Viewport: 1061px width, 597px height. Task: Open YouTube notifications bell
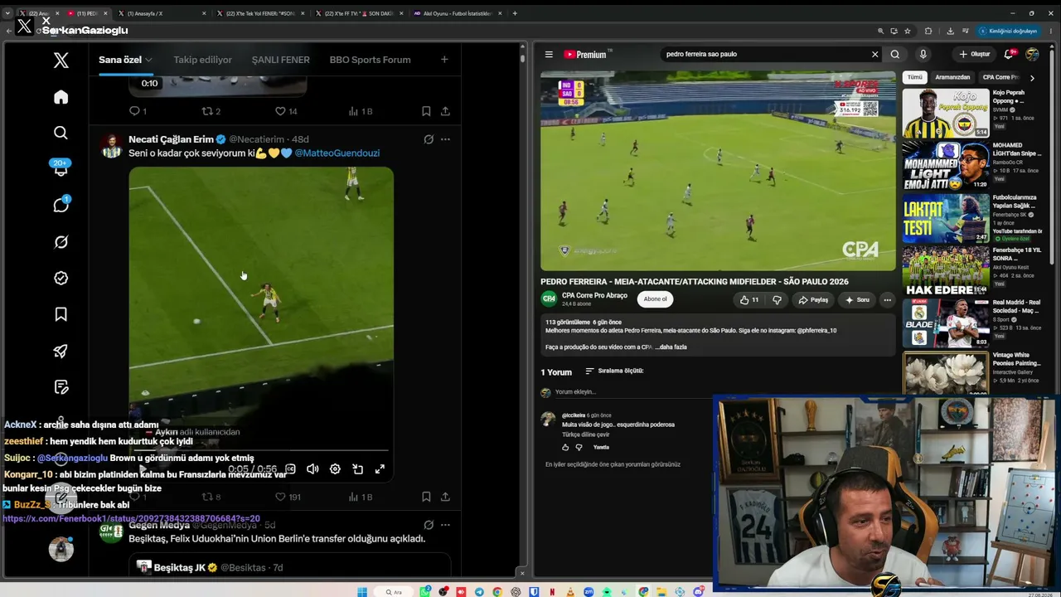coord(1009,55)
